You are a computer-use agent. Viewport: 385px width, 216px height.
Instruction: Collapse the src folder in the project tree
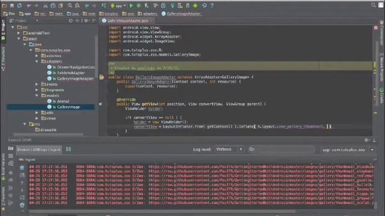(13, 27)
